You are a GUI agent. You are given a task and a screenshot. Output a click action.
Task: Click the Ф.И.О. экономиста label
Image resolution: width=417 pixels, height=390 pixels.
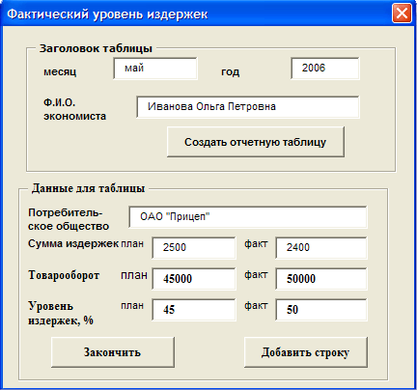(x=74, y=109)
